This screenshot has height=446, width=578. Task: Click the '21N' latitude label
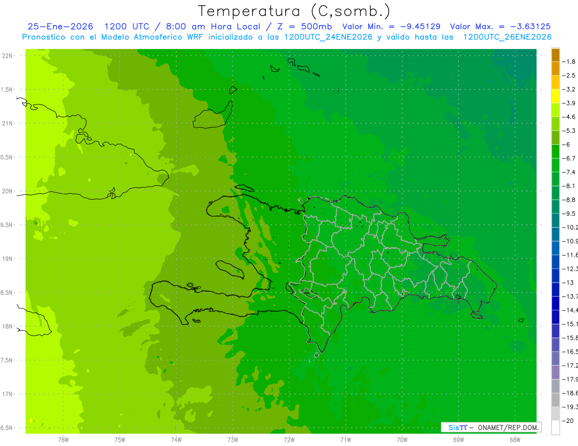[8, 124]
